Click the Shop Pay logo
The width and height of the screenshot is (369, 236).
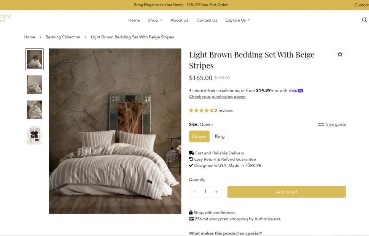tap(296, 90)
